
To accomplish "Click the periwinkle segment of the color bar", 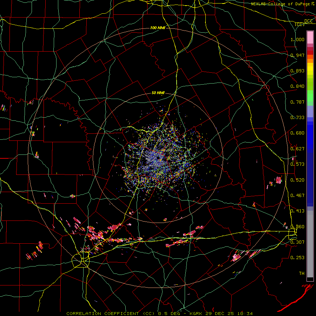I will (x=310, y=112).
